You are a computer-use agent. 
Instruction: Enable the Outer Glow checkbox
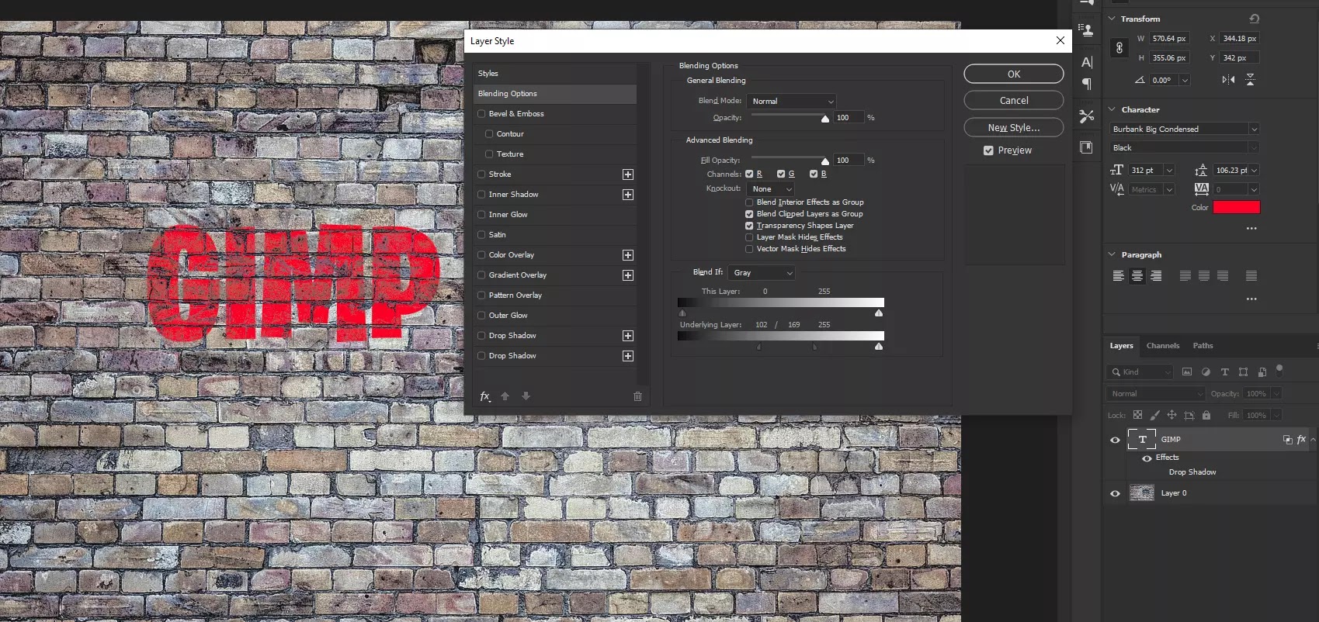481,316
